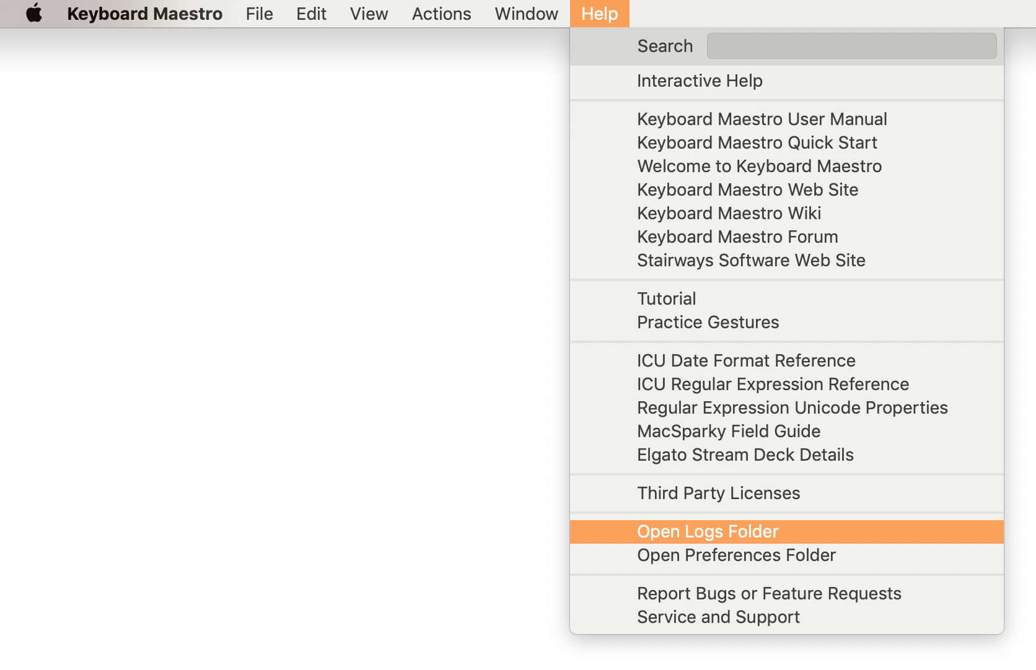Open the File menu

[259, 14]
